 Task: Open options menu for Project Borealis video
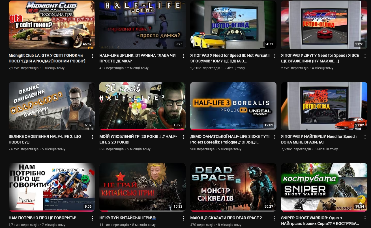274,137
